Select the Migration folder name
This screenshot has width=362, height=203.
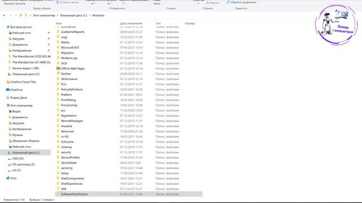pos(67,52)
